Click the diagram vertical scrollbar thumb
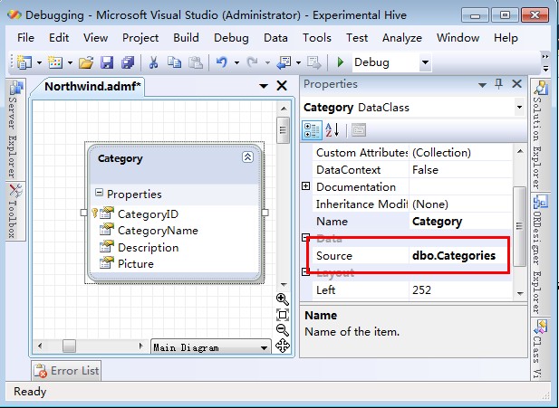The height and width of the screenshot is (408, 559). pos(283,130)
